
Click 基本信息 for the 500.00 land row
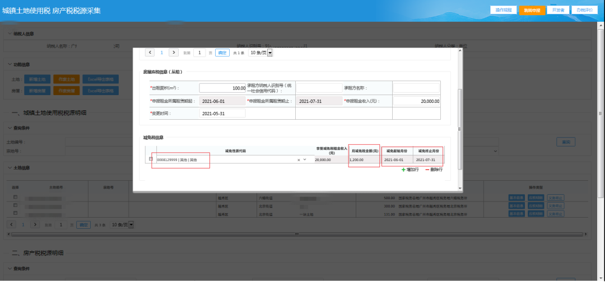coord(516,198)
